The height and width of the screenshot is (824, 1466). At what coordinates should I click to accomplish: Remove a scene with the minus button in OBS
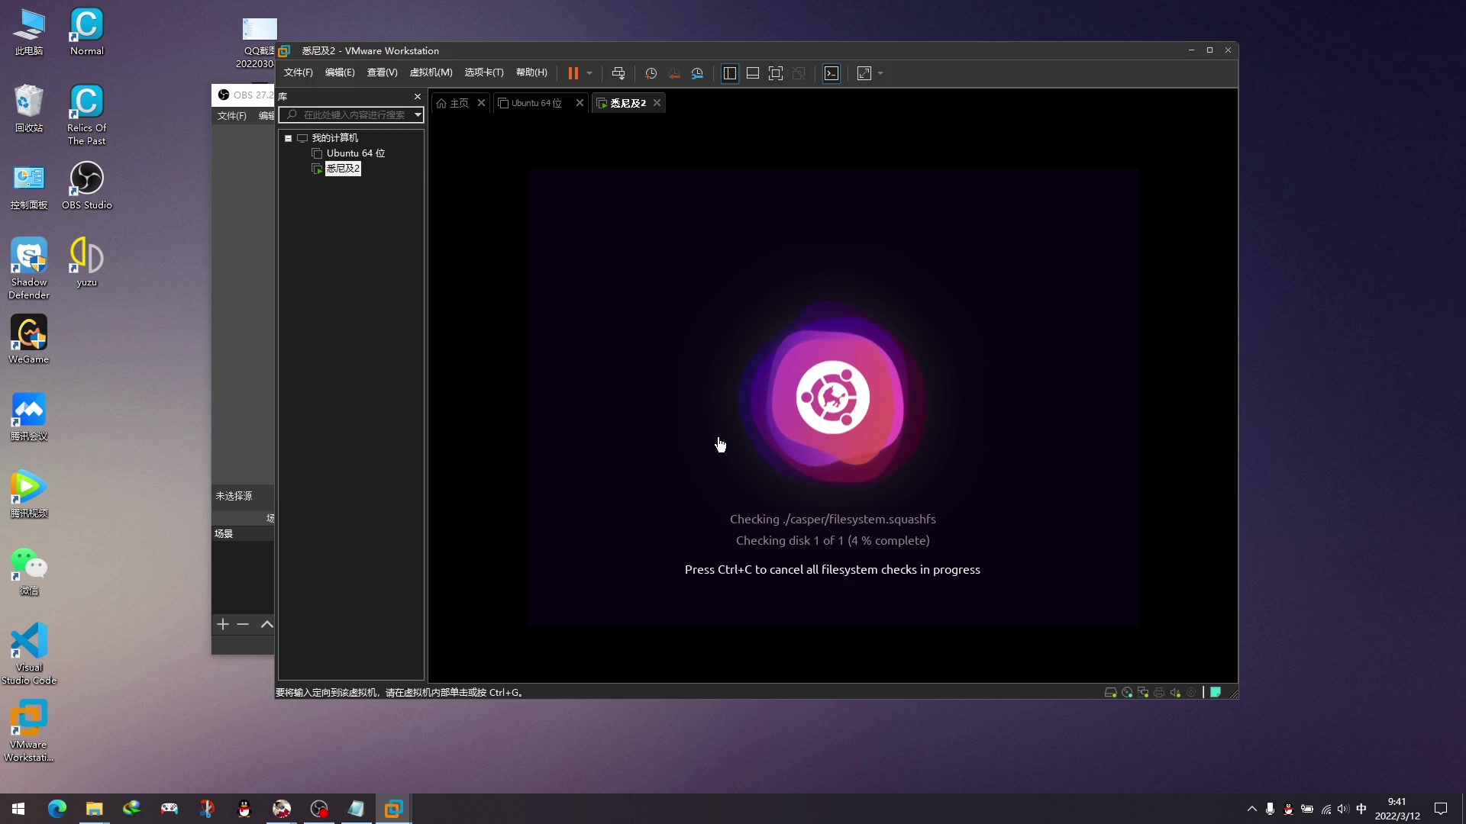pos(243,625)
